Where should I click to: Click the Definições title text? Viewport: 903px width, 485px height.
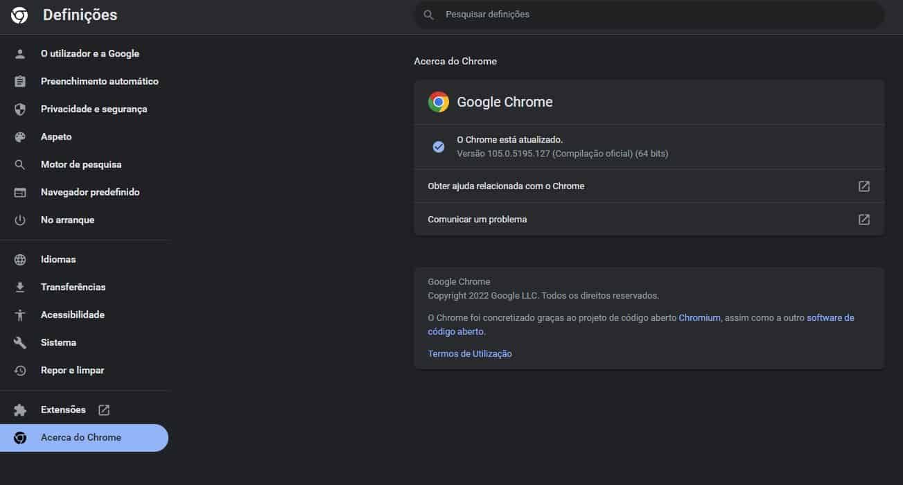80,15
